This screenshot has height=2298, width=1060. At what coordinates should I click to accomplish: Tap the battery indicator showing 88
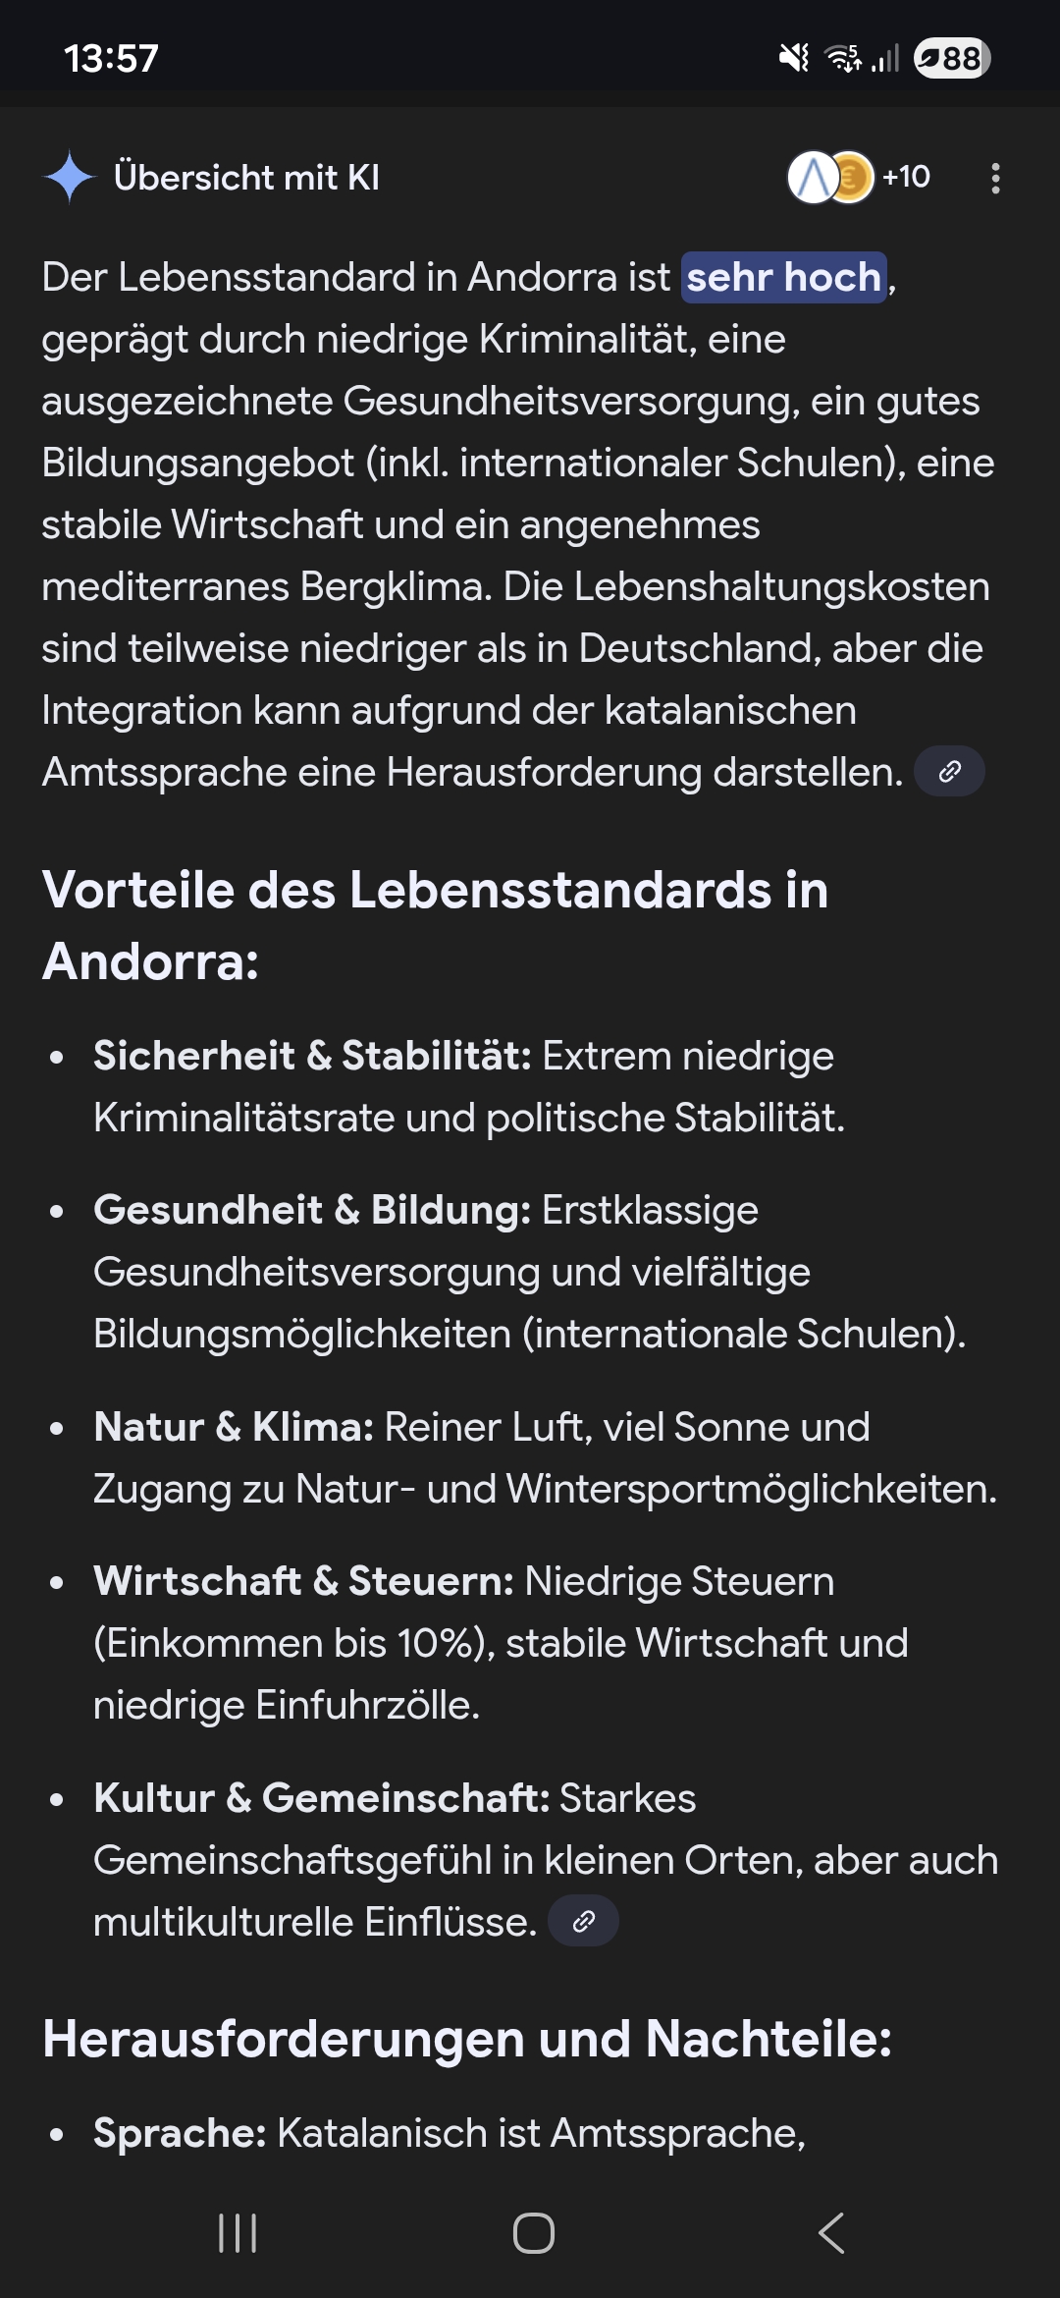click(x=951, y=58)
